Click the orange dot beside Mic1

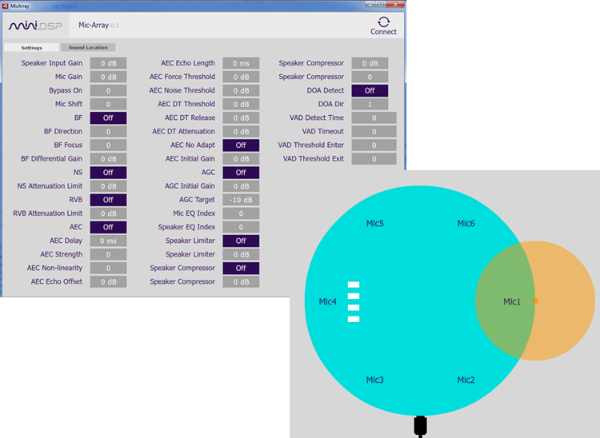click(535, 301)
